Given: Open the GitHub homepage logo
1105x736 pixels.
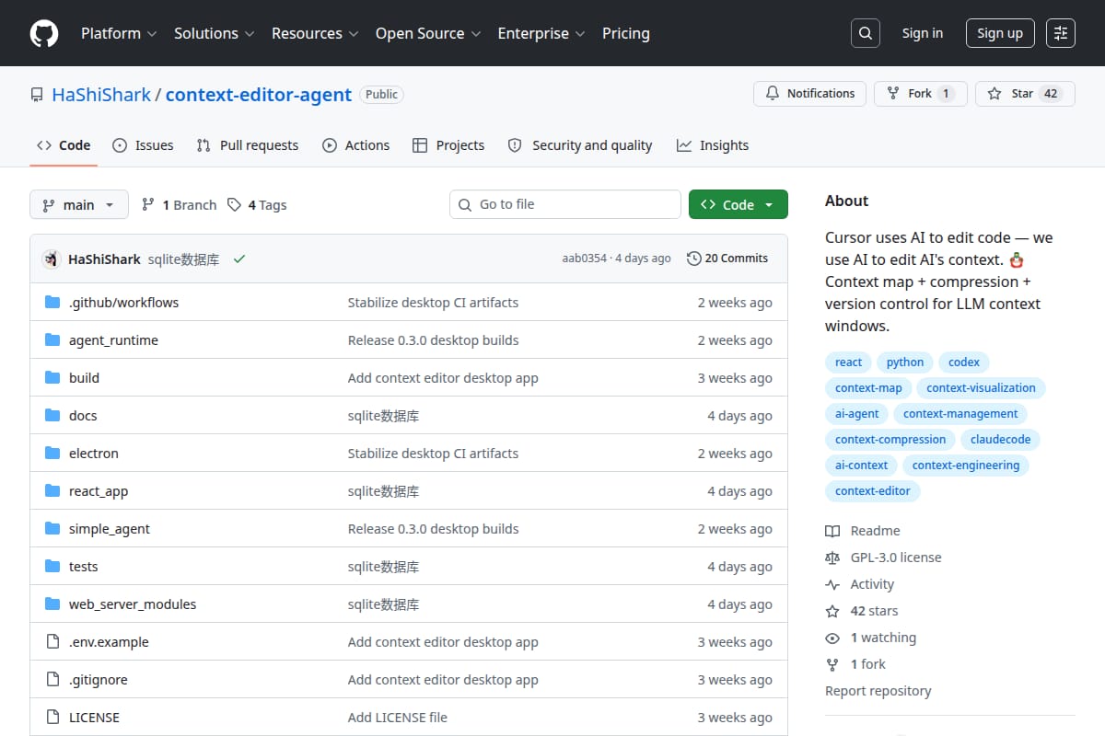Looking at the screenshot, I should 44,33.
